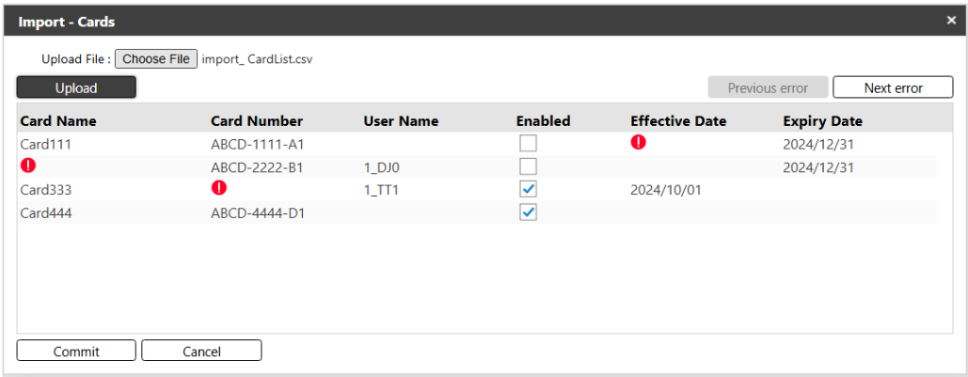Click the Expiry Date column header
This screenshot has width=968, height=377.
point(822,121)
